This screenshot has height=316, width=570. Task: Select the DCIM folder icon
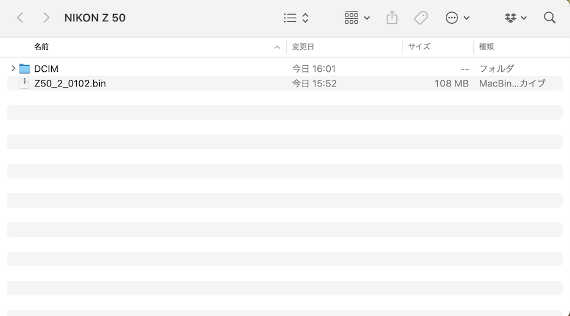[24, 69]
